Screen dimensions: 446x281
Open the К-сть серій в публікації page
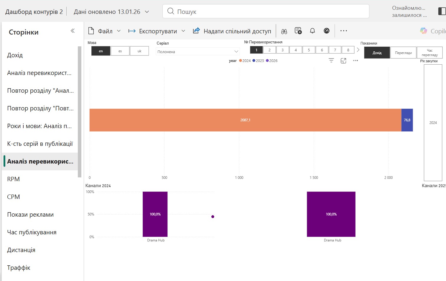pyautogui.click(x=40, y=143)
